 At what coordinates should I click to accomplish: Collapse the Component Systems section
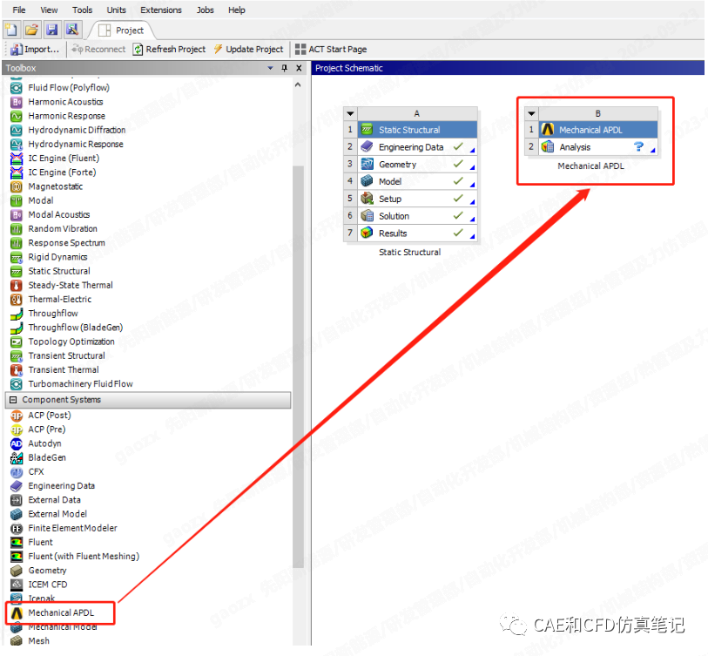13,400
